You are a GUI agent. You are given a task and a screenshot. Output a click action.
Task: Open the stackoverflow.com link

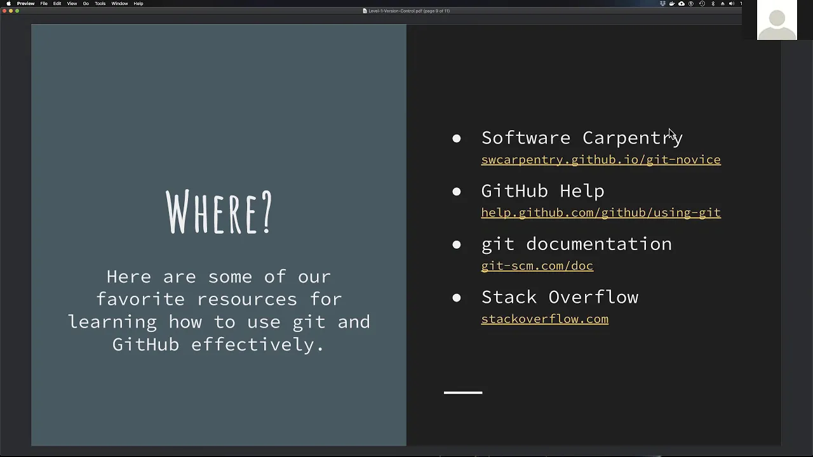[x=545, y=319]
